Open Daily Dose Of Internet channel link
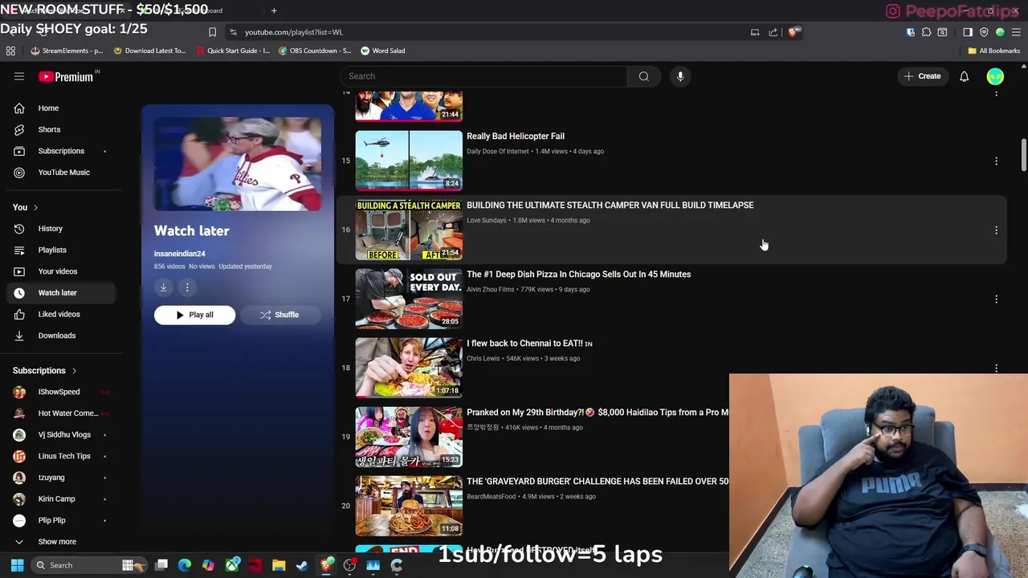 click(498, 151)
